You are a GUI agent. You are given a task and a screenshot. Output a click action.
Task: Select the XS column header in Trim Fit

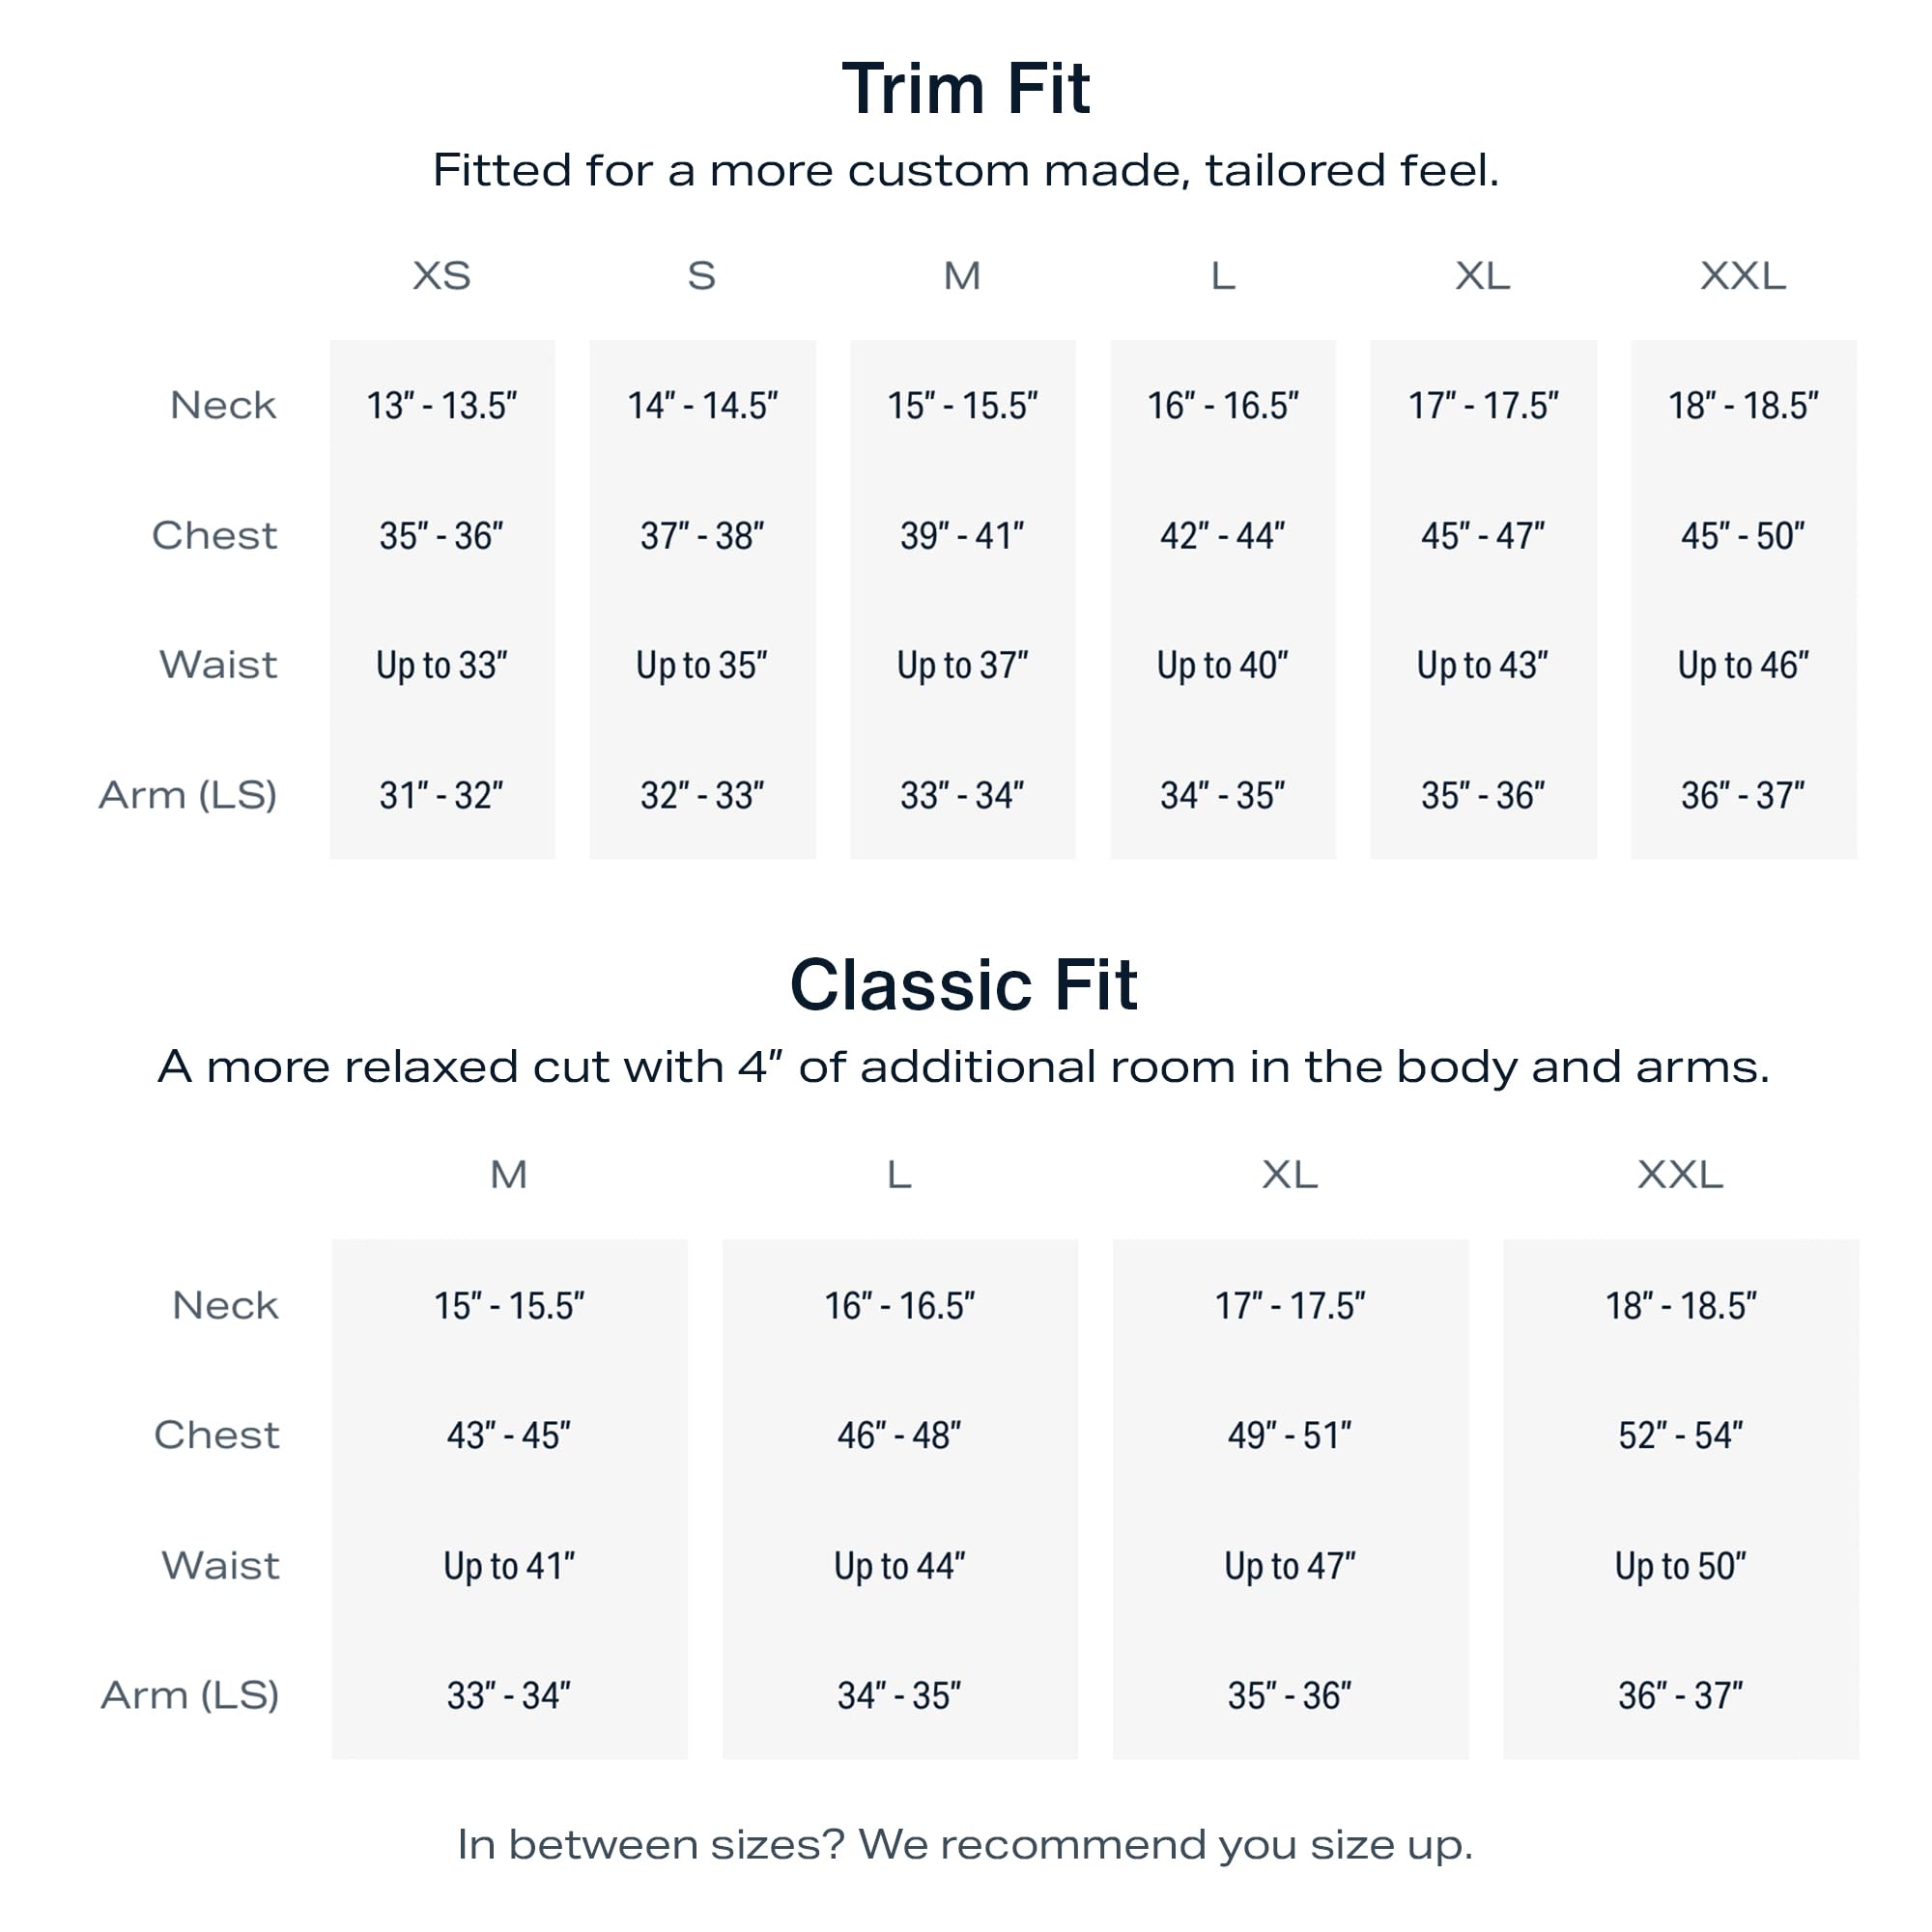click(441, 276)
